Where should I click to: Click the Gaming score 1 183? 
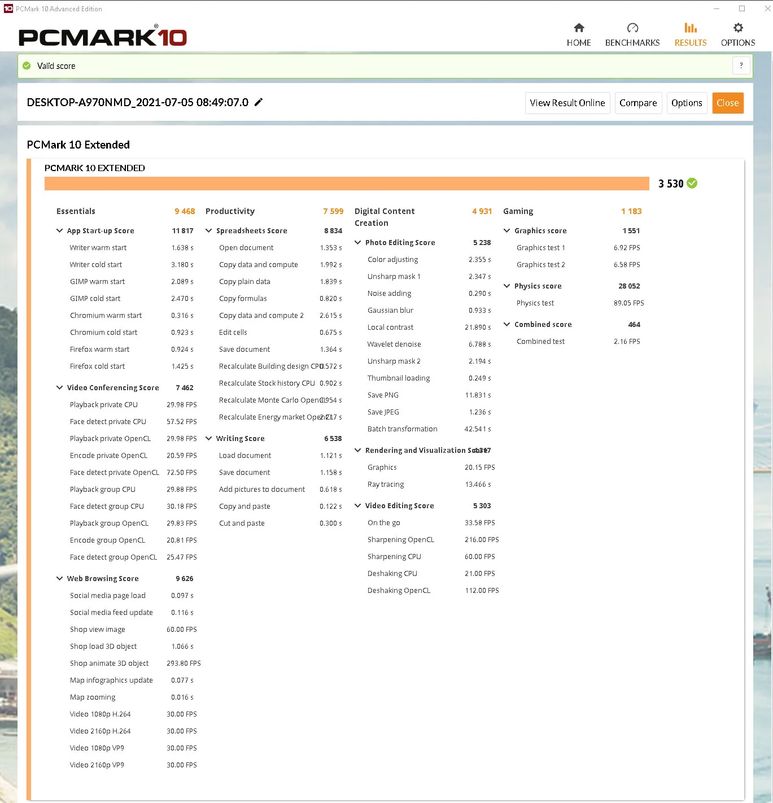point(631,211)
